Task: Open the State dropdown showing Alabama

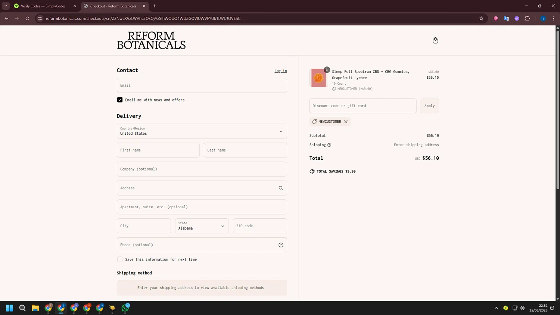Action: 202,226
